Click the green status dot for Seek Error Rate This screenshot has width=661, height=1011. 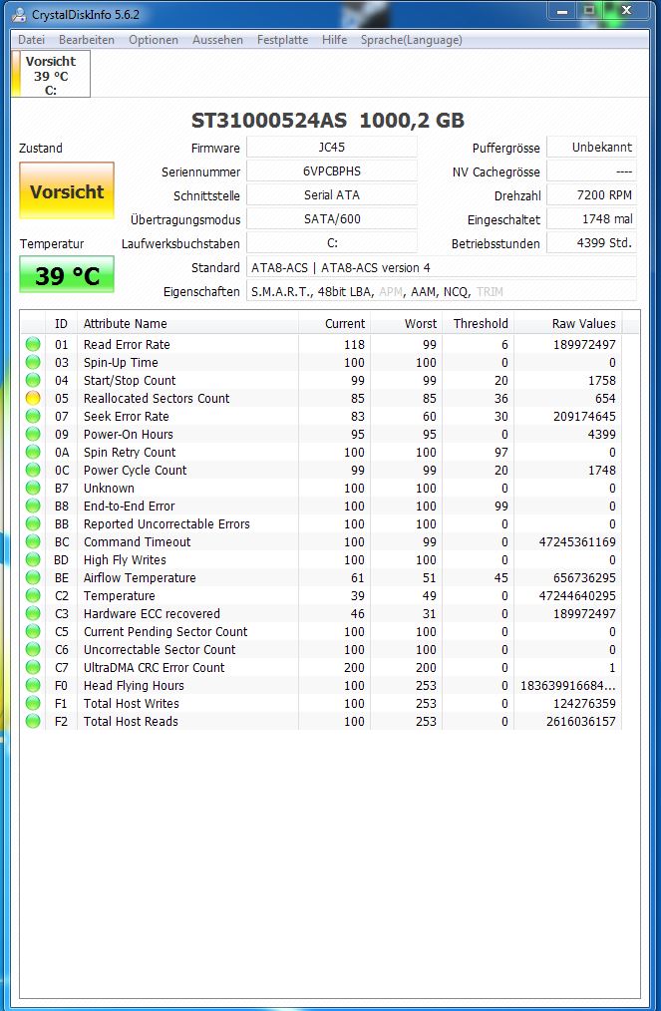click(x=33, y=417)
